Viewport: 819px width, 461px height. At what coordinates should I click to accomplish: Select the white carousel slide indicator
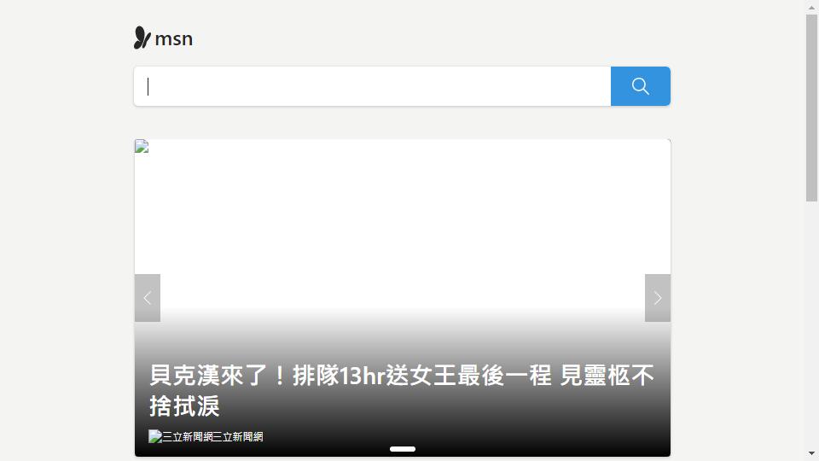[x=402, y=449]
